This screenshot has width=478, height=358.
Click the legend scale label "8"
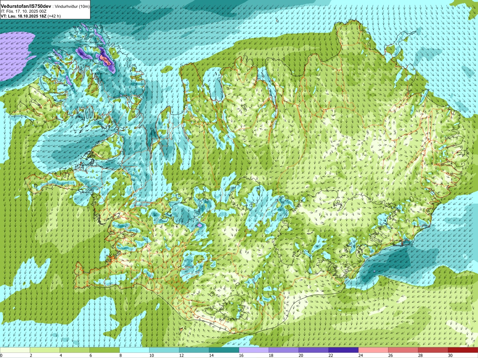(121, 355)
